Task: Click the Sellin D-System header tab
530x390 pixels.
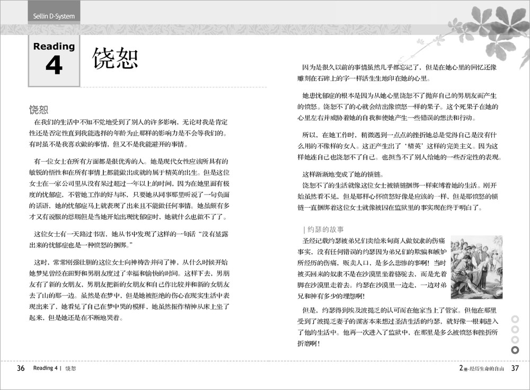Action: point(51,16)
